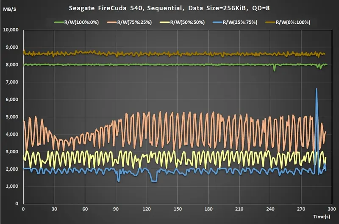Click the 90 x-axis tick label
The width and height of the screenshot is (339, 224).
point(116,209)
